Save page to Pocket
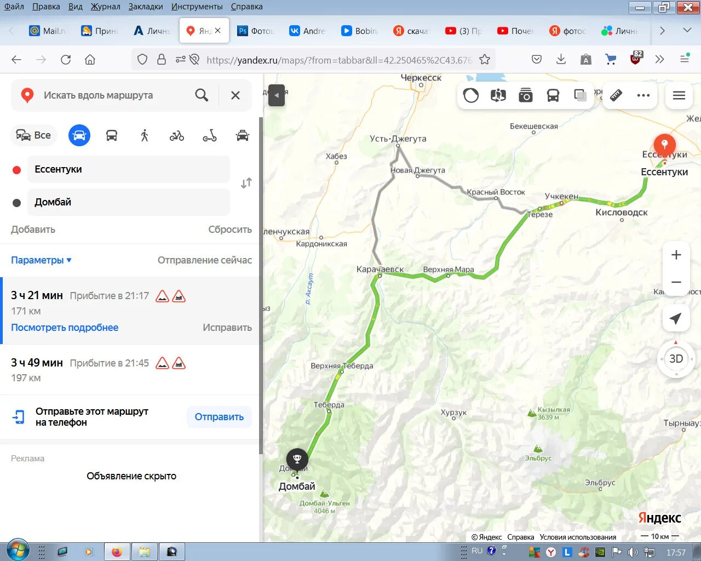 [x=537, y=59]
